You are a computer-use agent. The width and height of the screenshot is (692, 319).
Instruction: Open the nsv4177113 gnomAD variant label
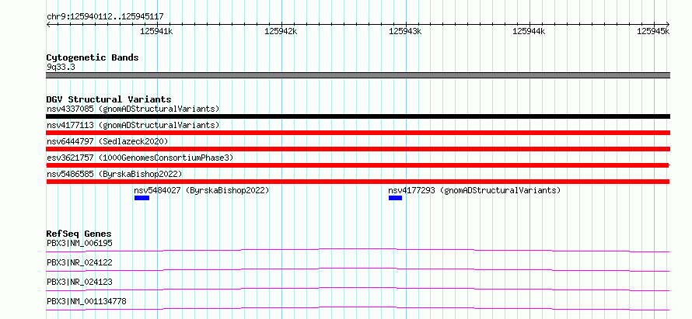(133, 125)
